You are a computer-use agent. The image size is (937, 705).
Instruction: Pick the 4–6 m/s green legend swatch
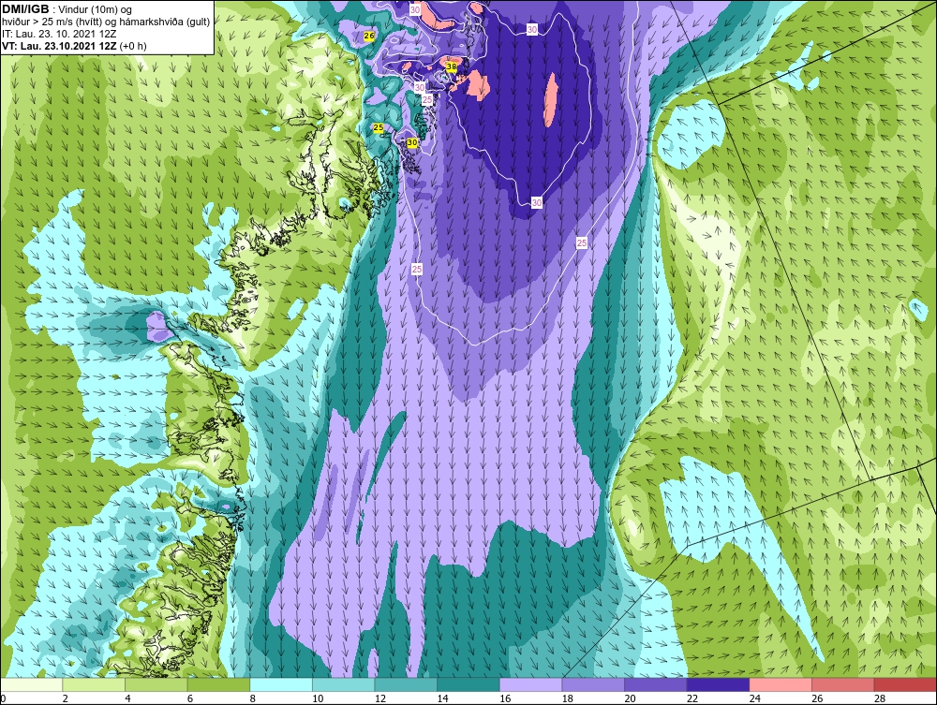(x=156, y=684)
